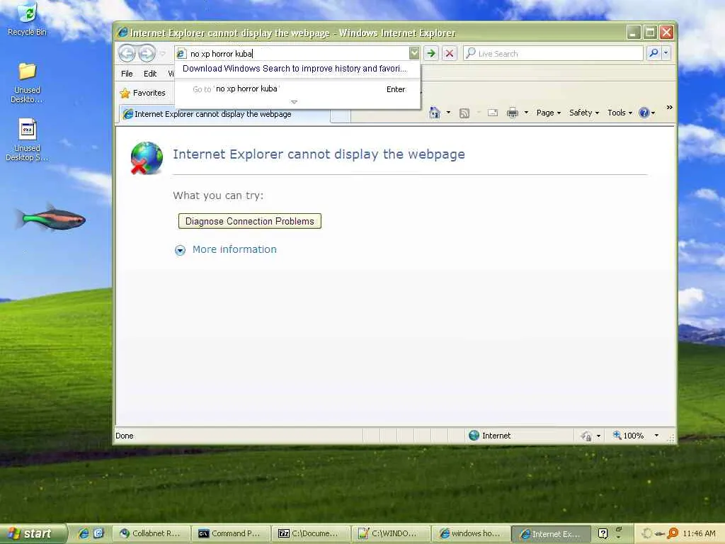
Task: Switch to C:\WINDO notepad taskbar button
Action: (390, 533)
